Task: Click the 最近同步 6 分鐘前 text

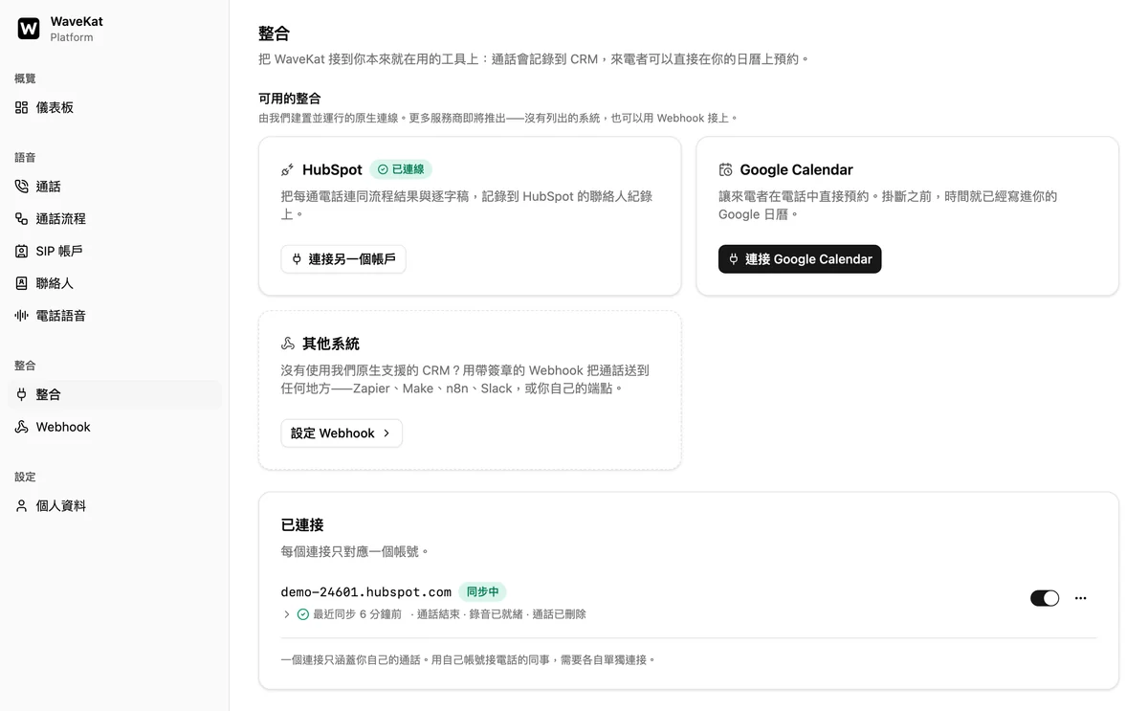Action: (357, 614)
